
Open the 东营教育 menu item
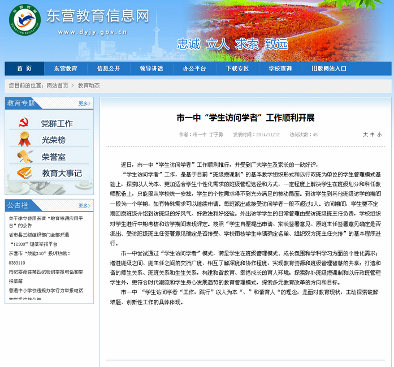click(66, 68)
